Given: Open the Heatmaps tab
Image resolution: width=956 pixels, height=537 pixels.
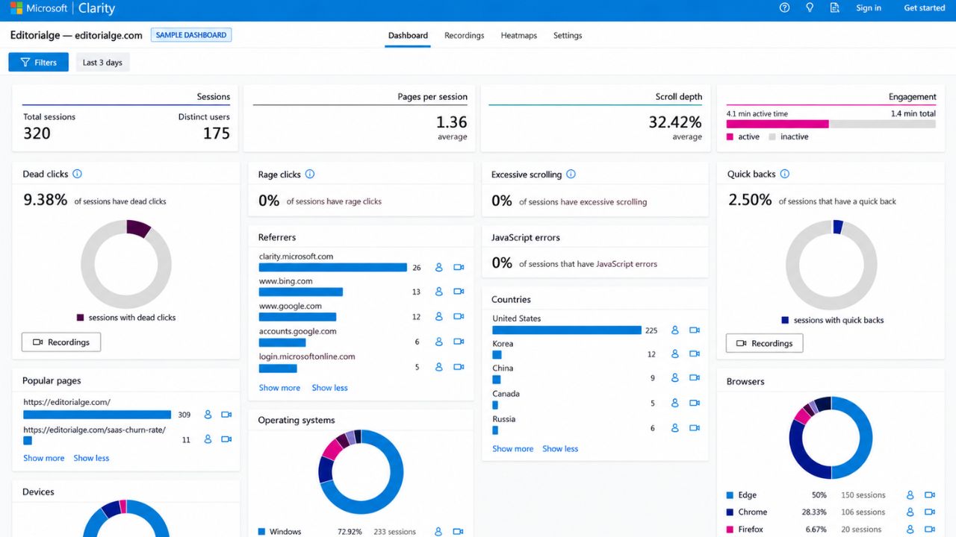Looking at the screenshot, I should (518, 35).
